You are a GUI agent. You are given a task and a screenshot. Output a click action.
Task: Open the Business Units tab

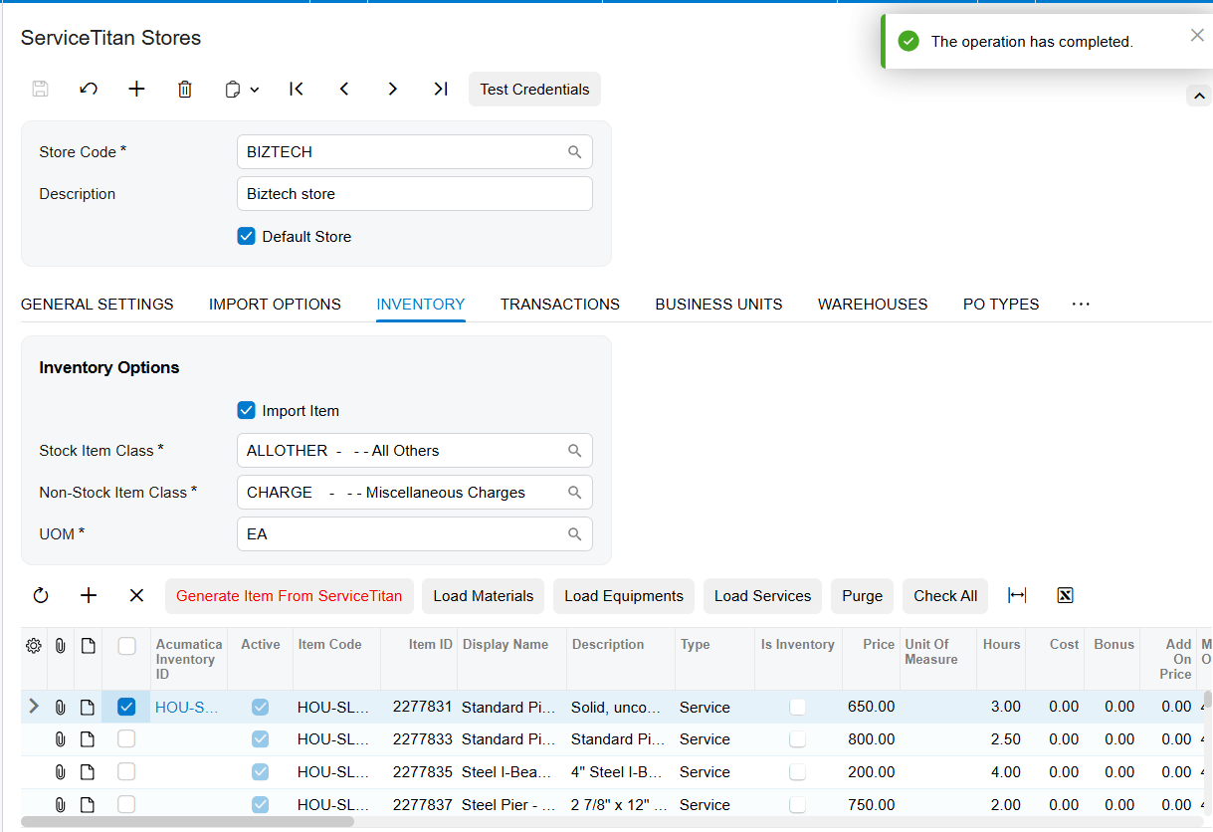click(x=718, y=305)
